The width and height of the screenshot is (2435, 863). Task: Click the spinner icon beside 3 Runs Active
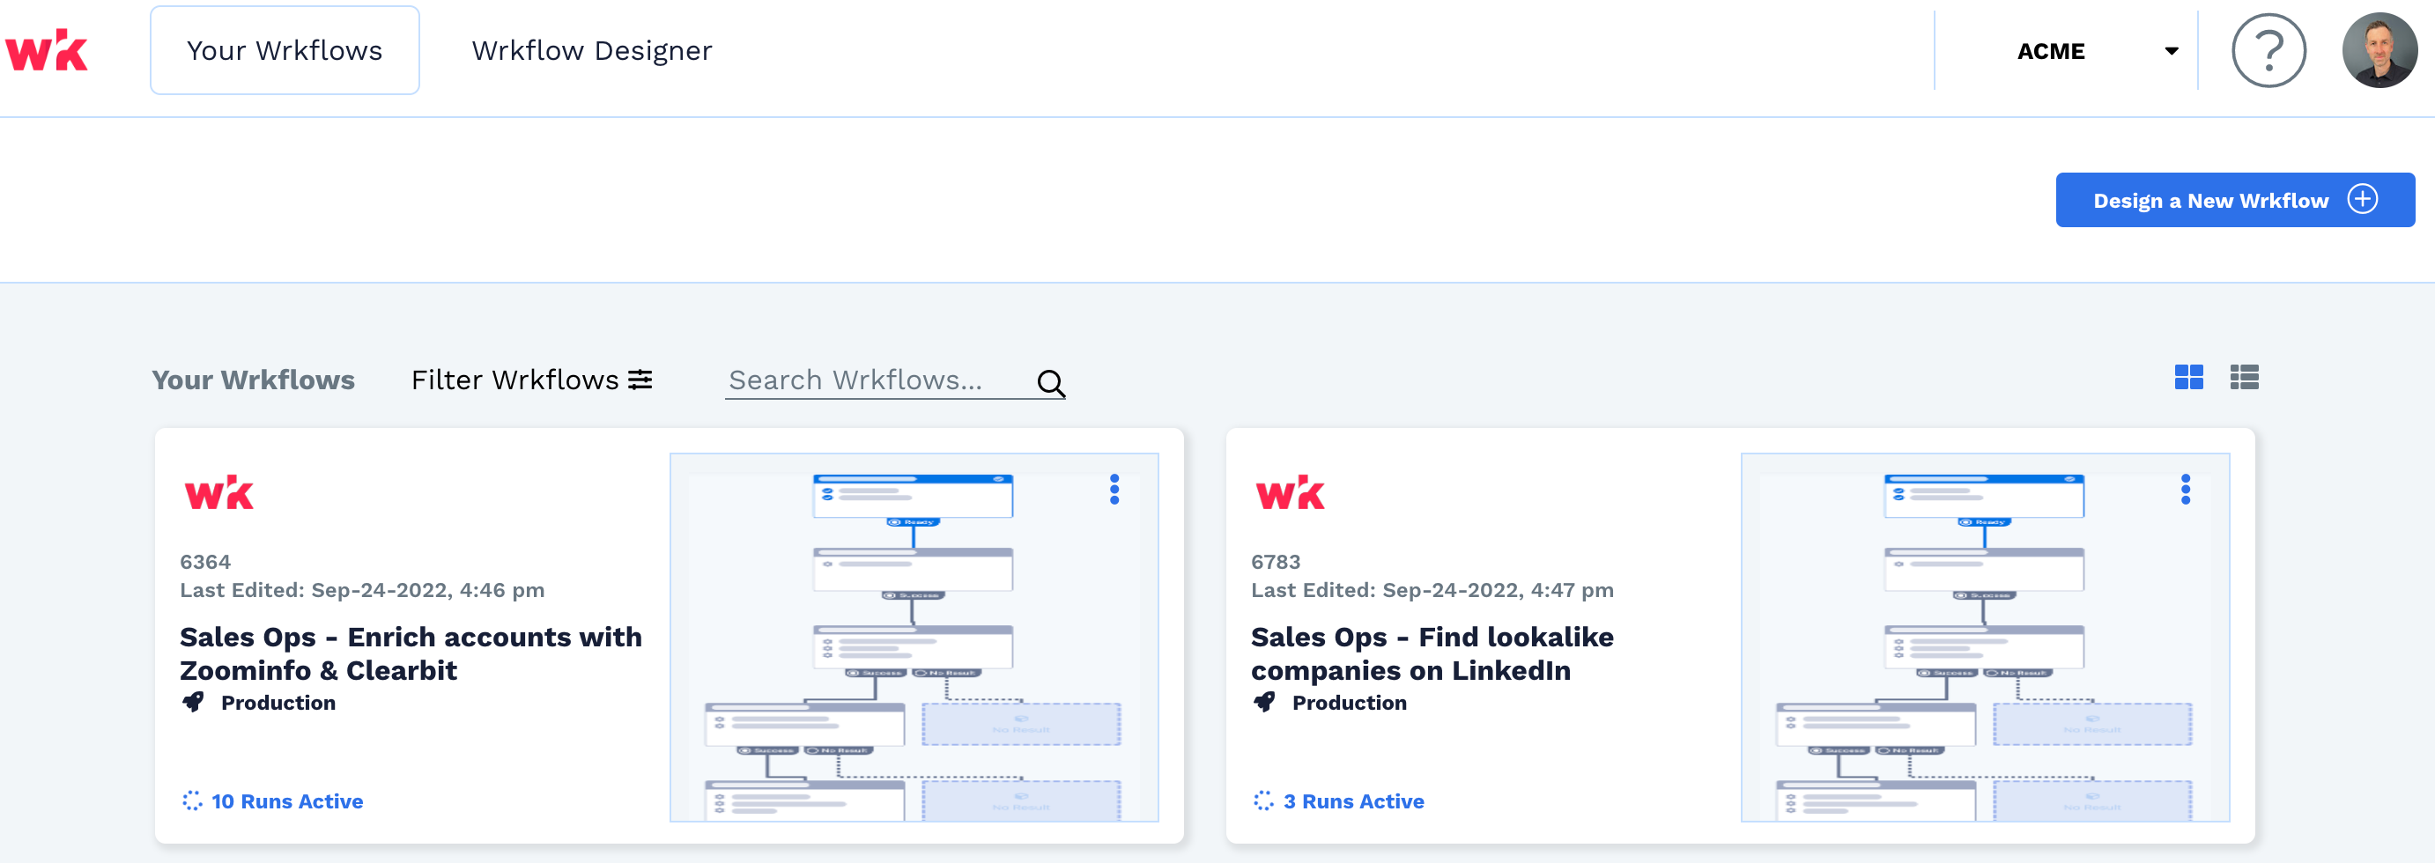point(1263,800)
